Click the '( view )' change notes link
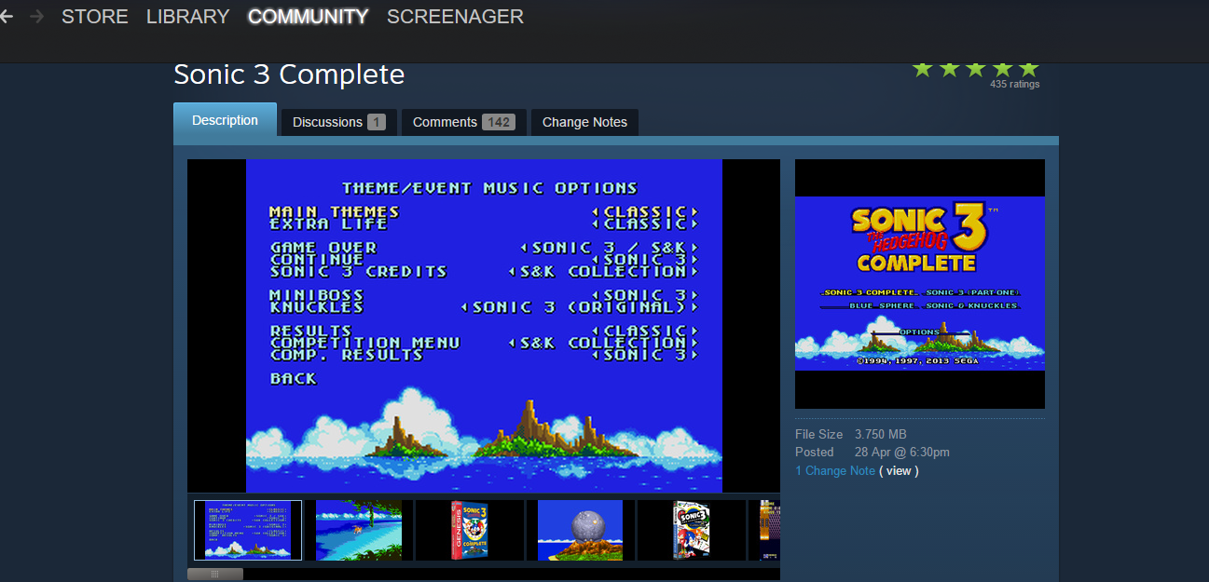The height and width of the screenshot is (582, 1209). (x=899, y=471)
